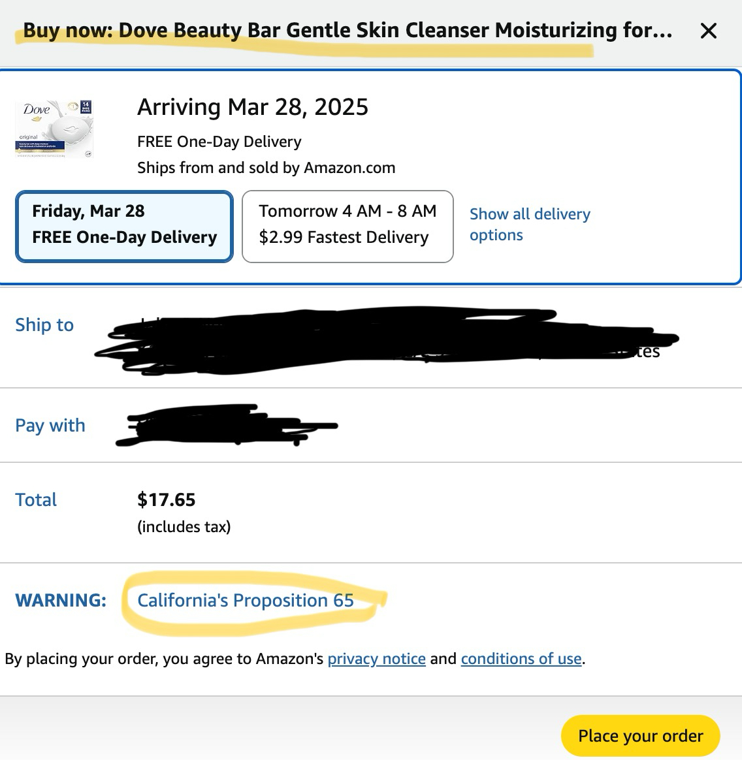Click the Ship to label
Screen dimensions: 742x760
[x=44, y=325]
